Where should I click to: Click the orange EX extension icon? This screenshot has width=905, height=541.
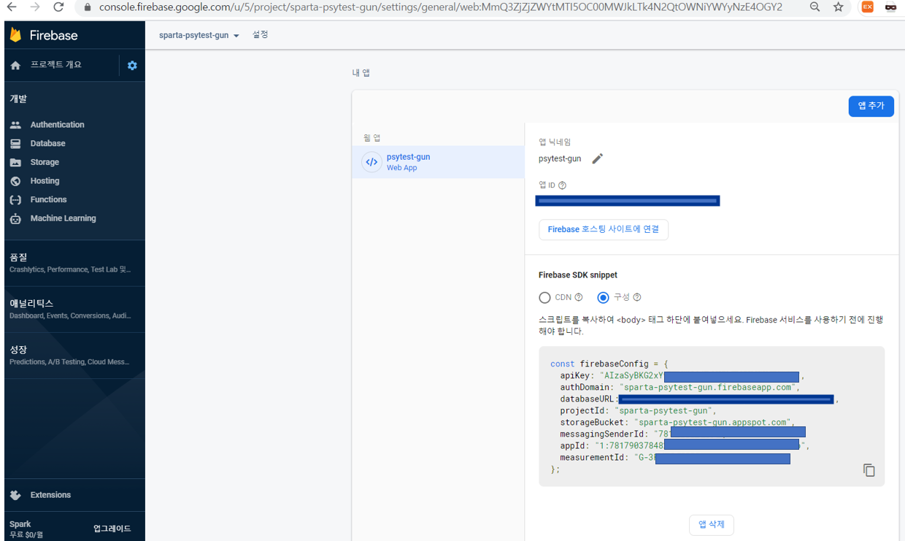click(x=867, y=7)
